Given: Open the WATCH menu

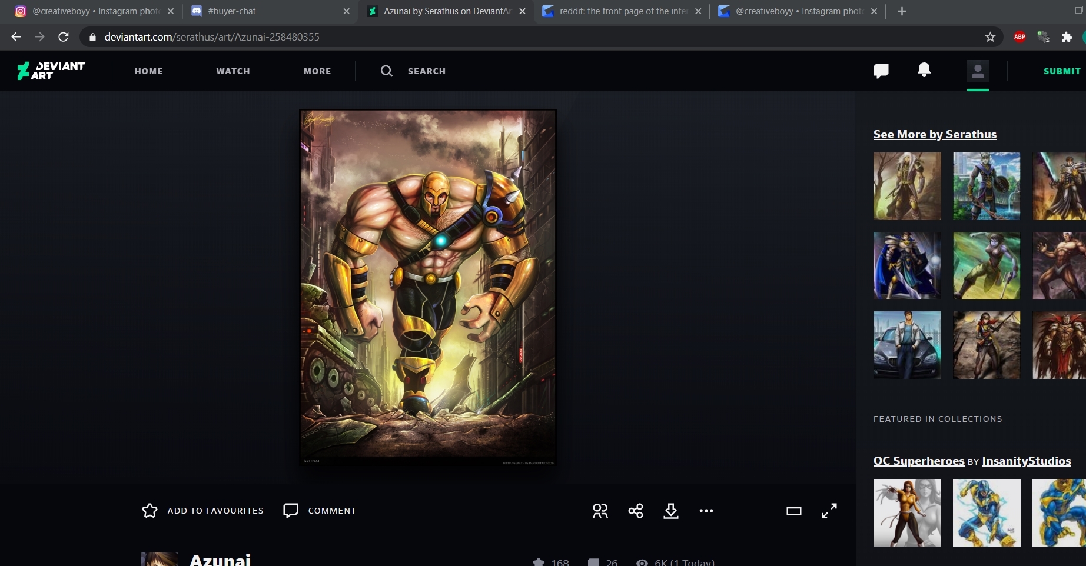Looking at the screenshot, I should point(233,71).
